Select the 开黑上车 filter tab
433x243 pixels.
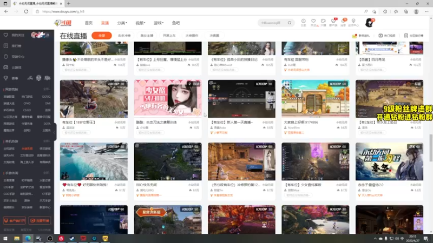169,36
